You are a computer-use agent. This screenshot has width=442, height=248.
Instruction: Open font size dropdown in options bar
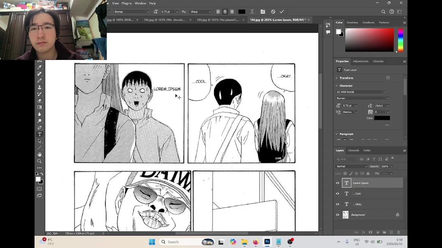click(177, 12)
